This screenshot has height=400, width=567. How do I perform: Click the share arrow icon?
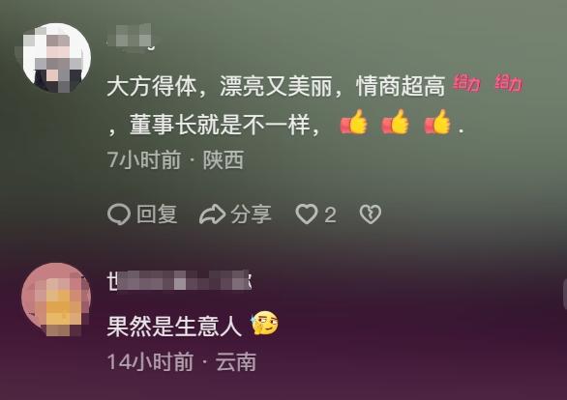pos(212,214)
